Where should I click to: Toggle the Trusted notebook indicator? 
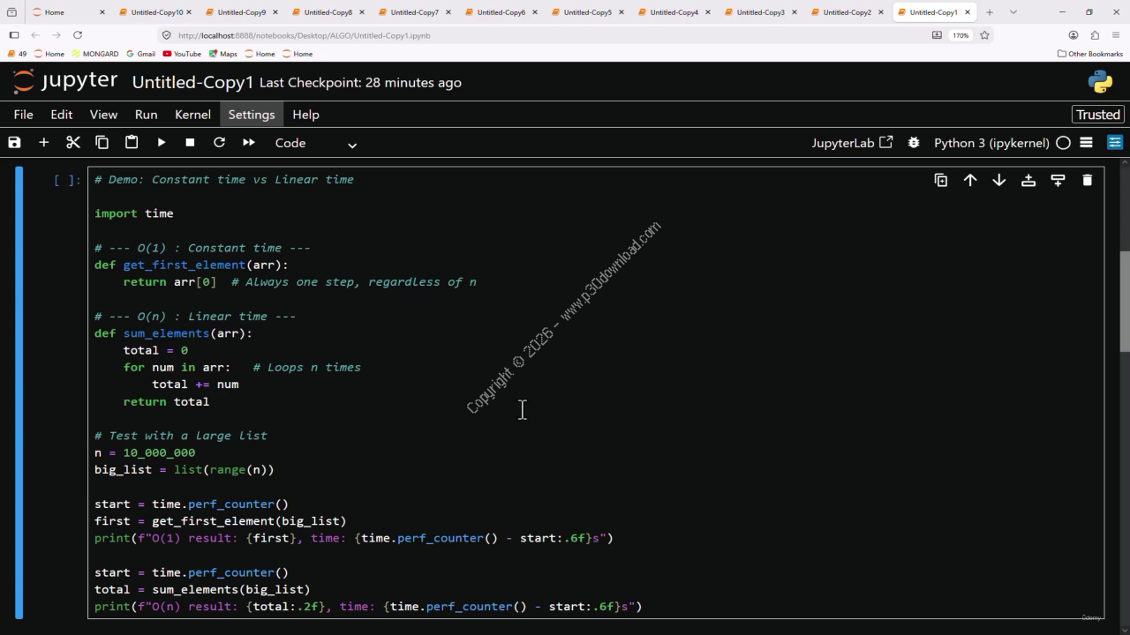[1098, 115]
